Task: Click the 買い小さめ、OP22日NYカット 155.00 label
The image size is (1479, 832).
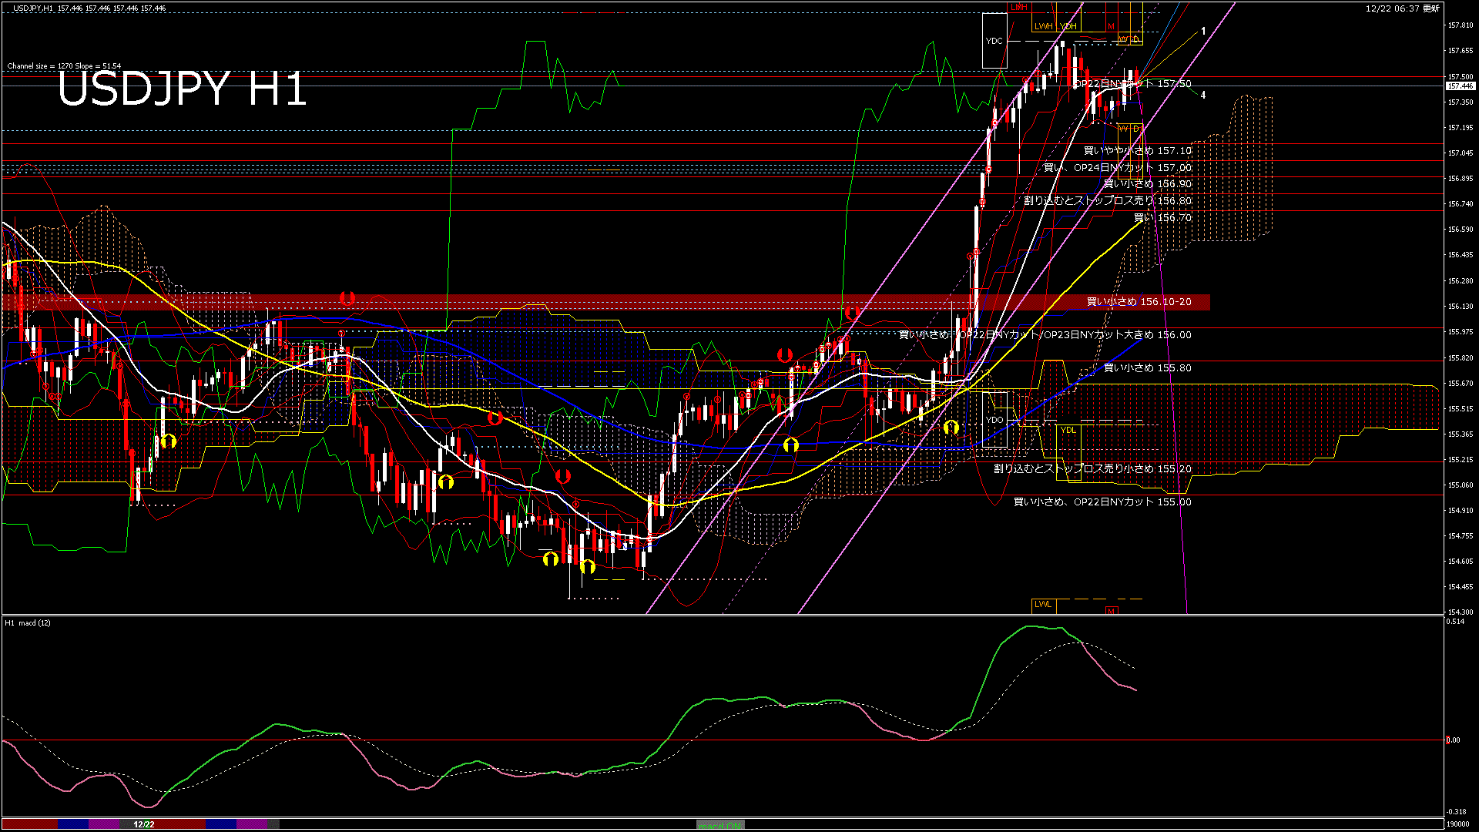Action: click(x=1102, y=502)
